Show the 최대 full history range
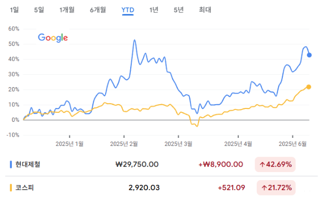This screenshot has width=325, height=202. pyautogui.click(x=205, y=10)
